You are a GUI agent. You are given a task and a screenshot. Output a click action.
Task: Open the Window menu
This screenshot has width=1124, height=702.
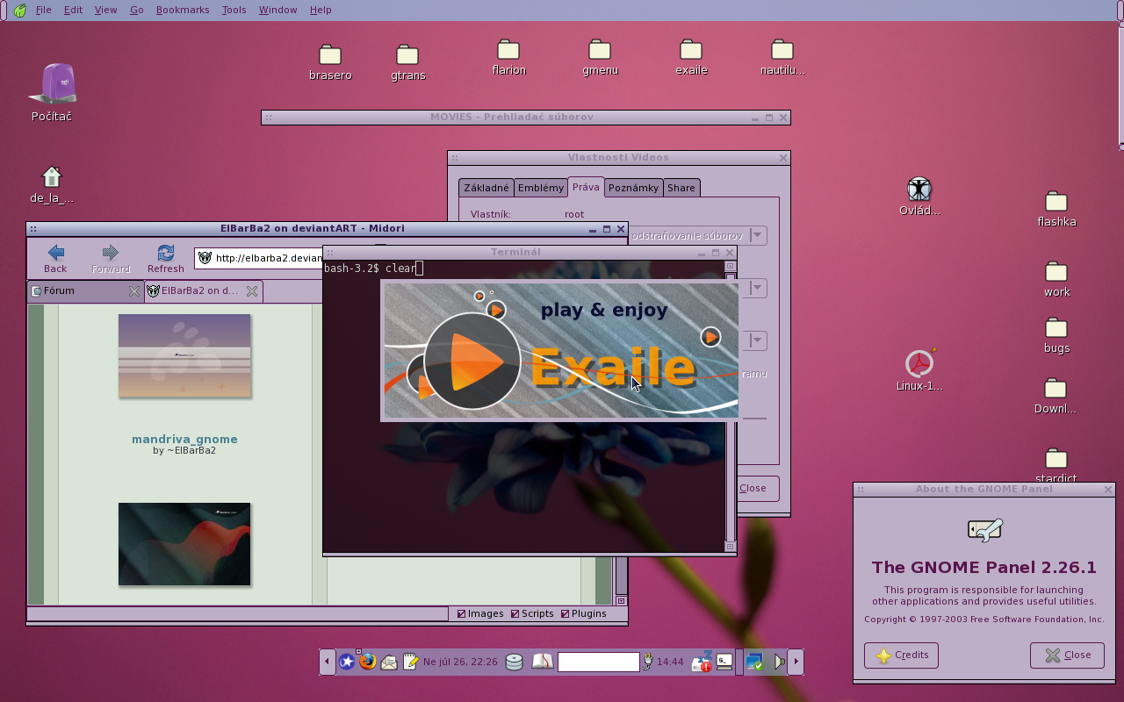[x=277, y=10]
